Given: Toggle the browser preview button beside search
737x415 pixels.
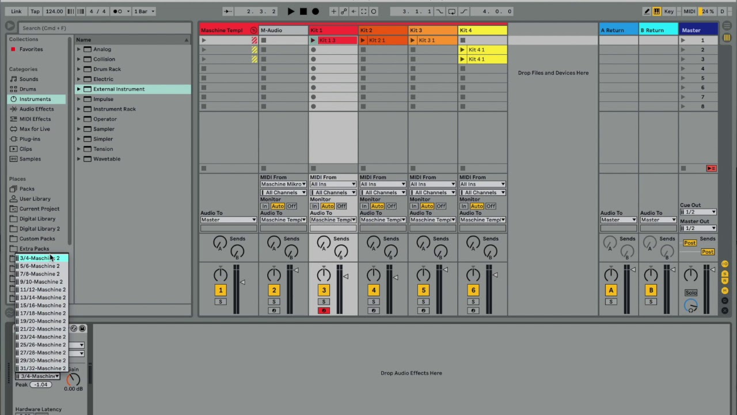Looking at the screenshot, I should click(10, 27).
